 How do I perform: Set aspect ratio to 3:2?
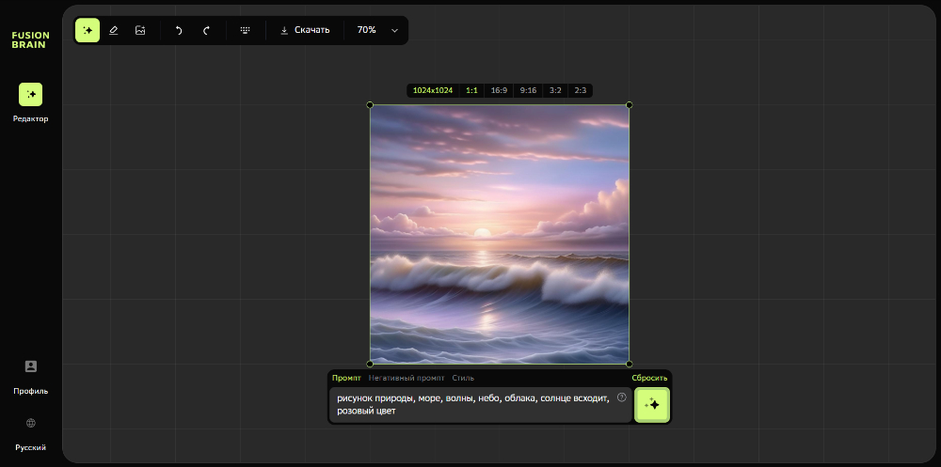(556, 91)
